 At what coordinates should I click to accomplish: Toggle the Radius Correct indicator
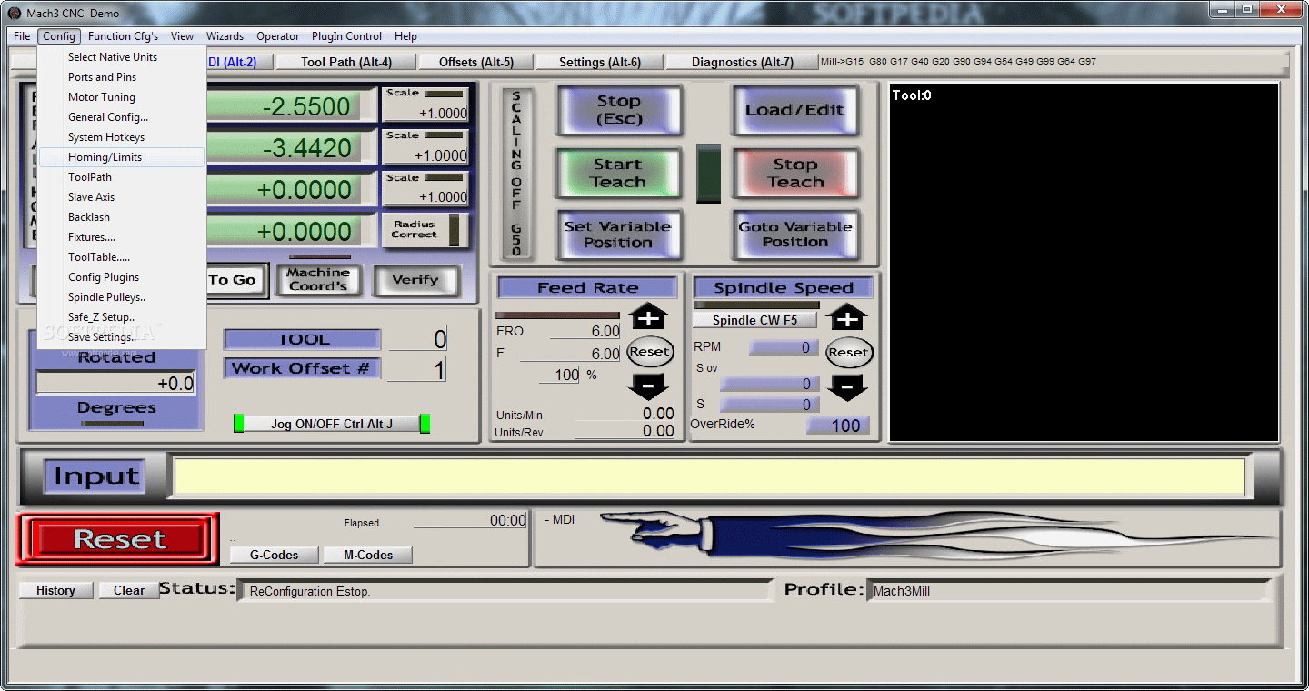[x=425, y=230]
